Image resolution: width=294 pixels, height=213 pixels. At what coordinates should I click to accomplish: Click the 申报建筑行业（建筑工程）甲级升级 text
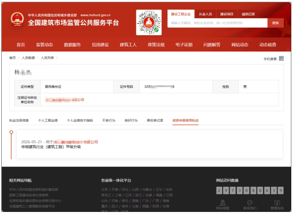(51, 147)
